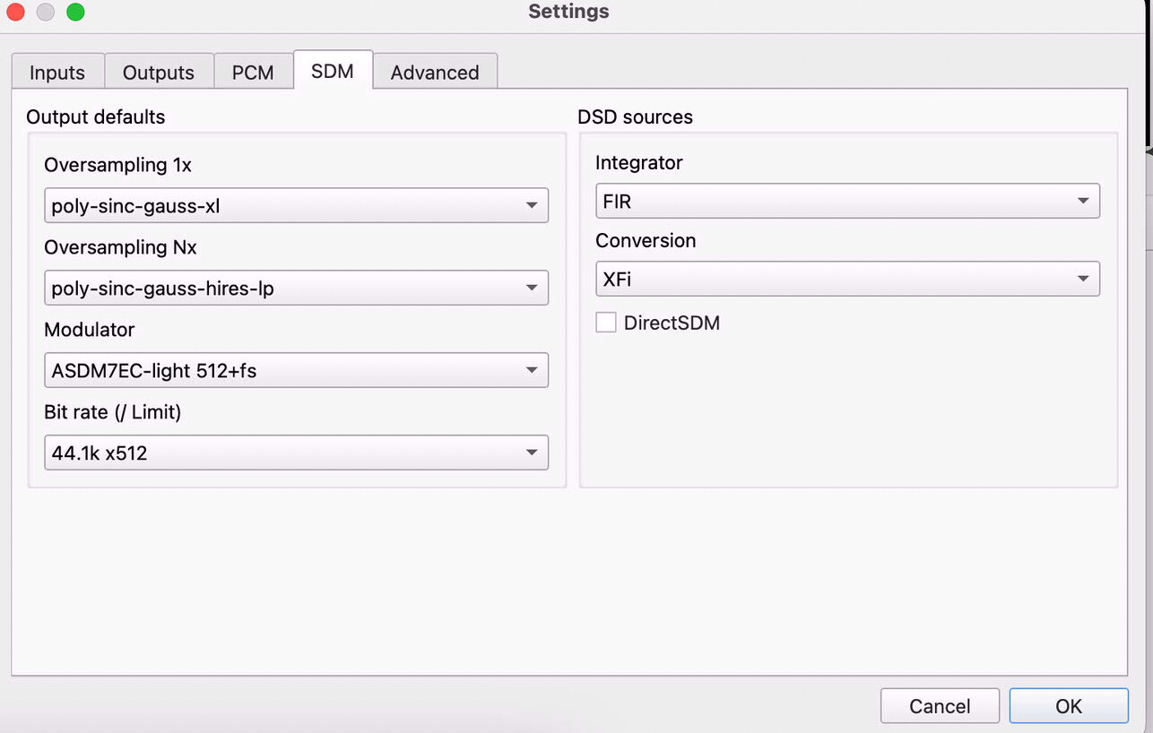Open the PCM tab

coord(253,72)
